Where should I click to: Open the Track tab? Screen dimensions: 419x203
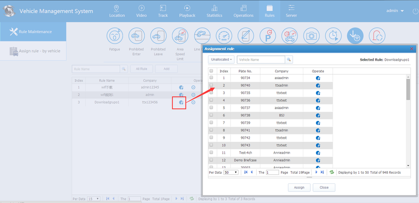[163, 11]
